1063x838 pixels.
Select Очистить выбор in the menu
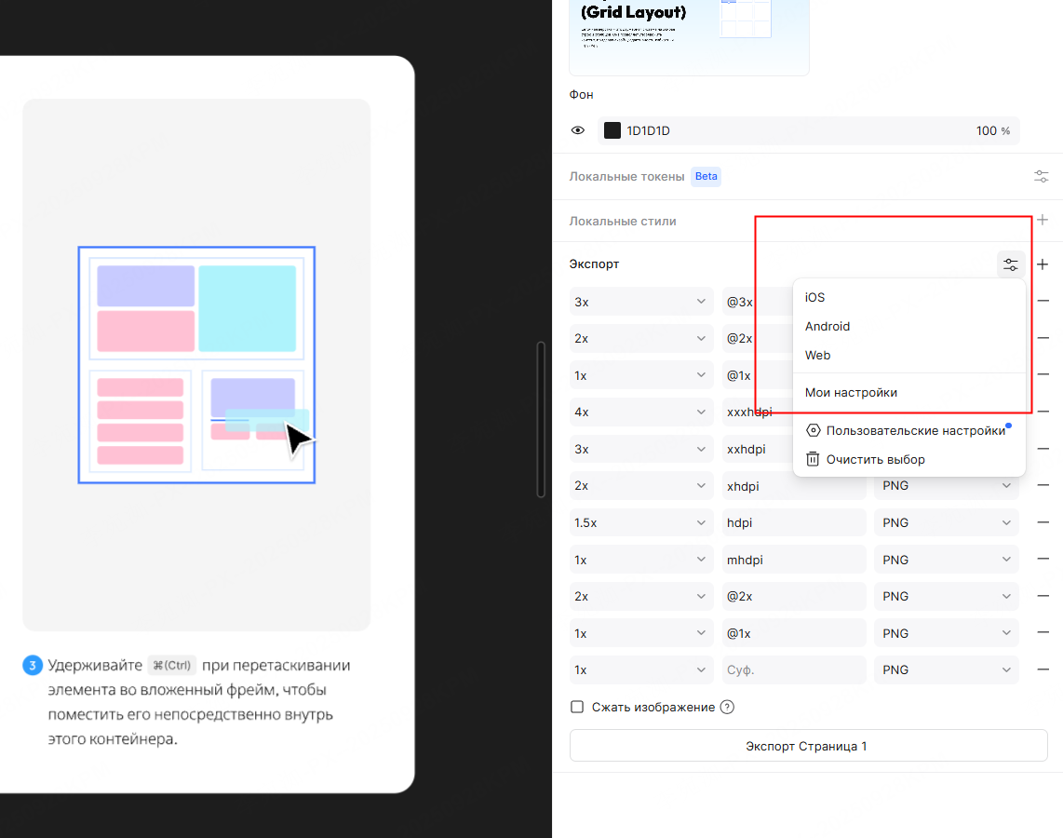pos(875,459)
